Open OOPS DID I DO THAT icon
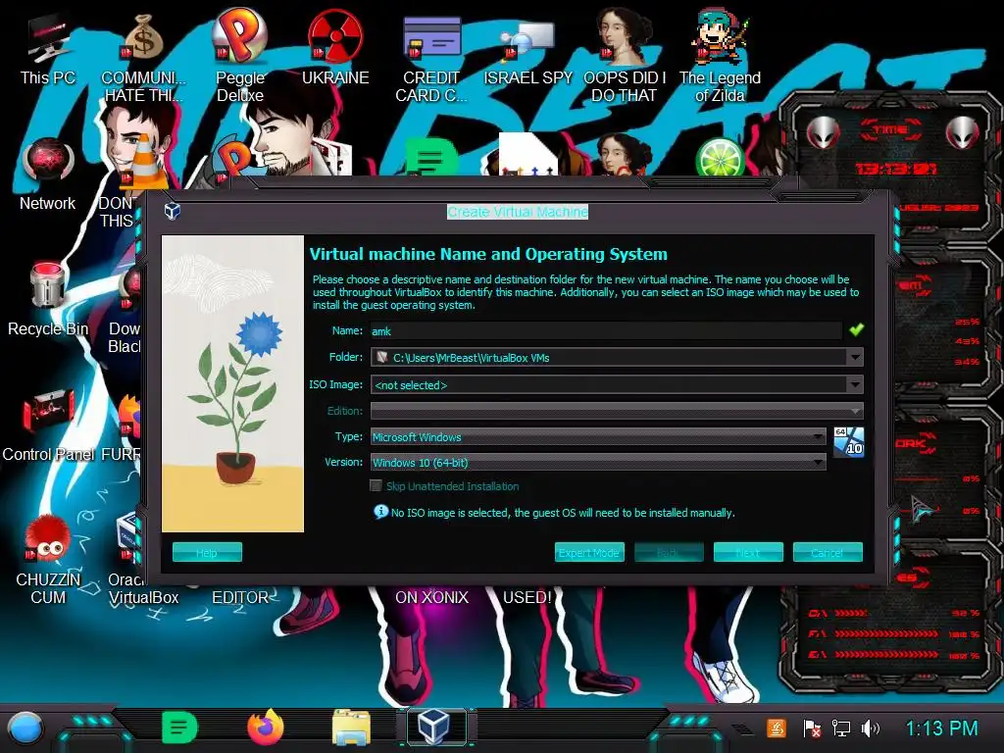1004x753 pixels. [x=625, y=55]
